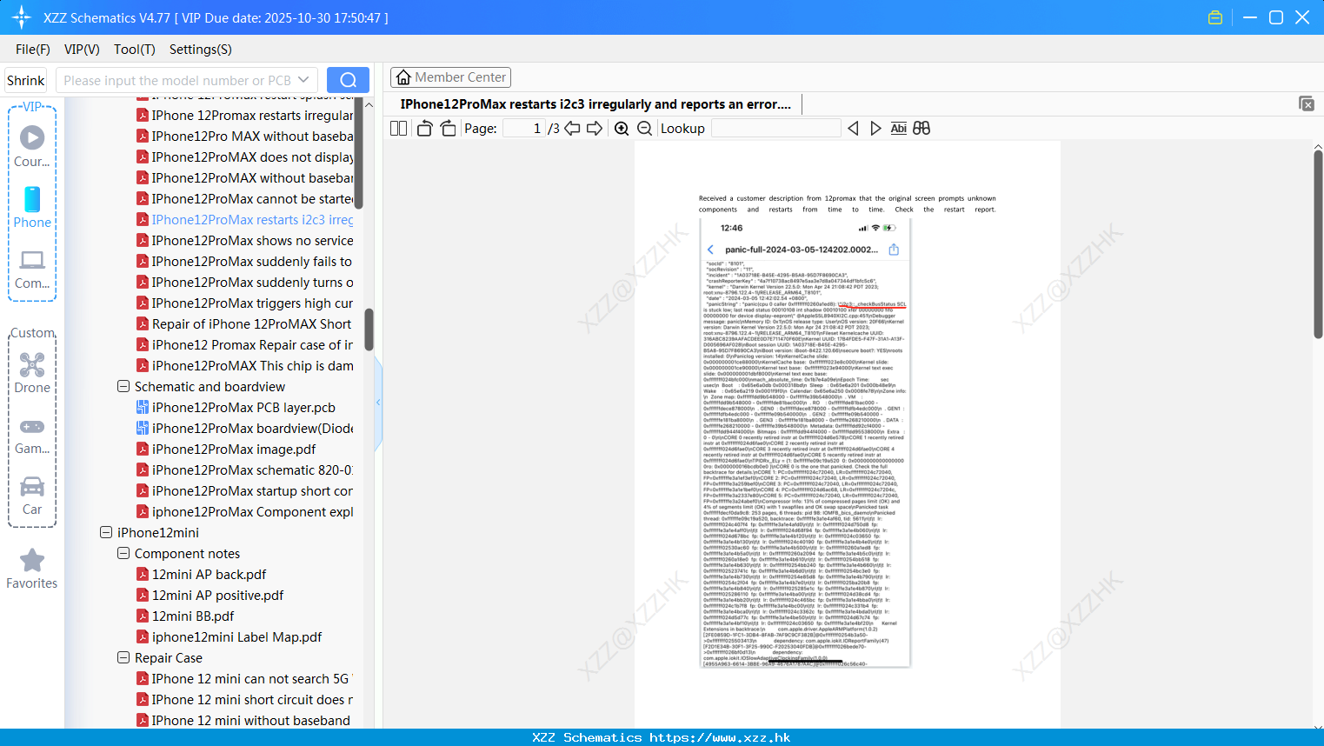
Task: Click the tree list vertical scrollbar
Action: (x=369, y=329)
